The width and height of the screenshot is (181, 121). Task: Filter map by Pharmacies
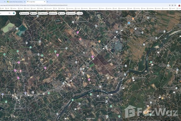pos(71,14)
